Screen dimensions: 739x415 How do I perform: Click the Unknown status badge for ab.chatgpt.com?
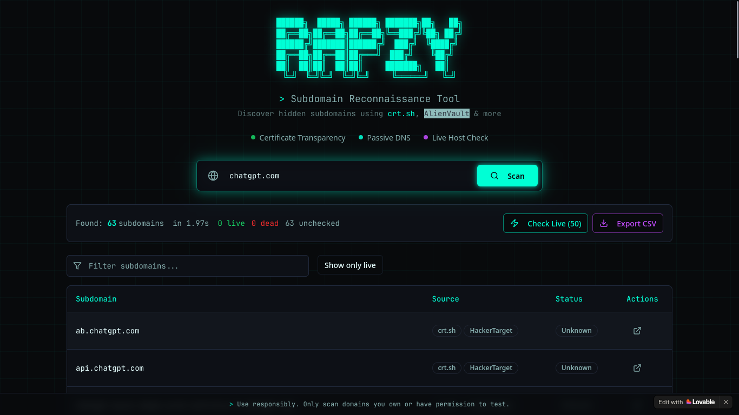pos(576,330)
